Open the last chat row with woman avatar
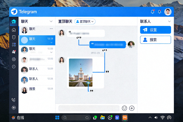Screen dimensions: 183x122 (x=37, y=90)
